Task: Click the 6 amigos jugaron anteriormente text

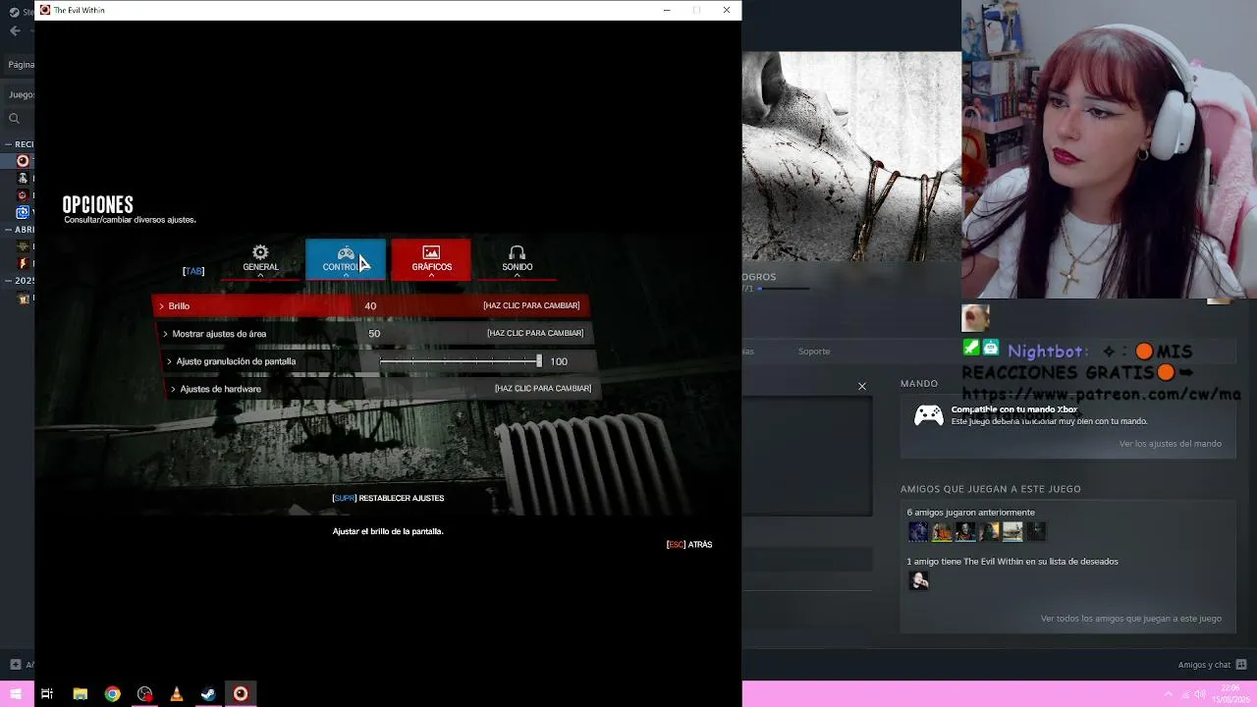Action: point(971,513)
